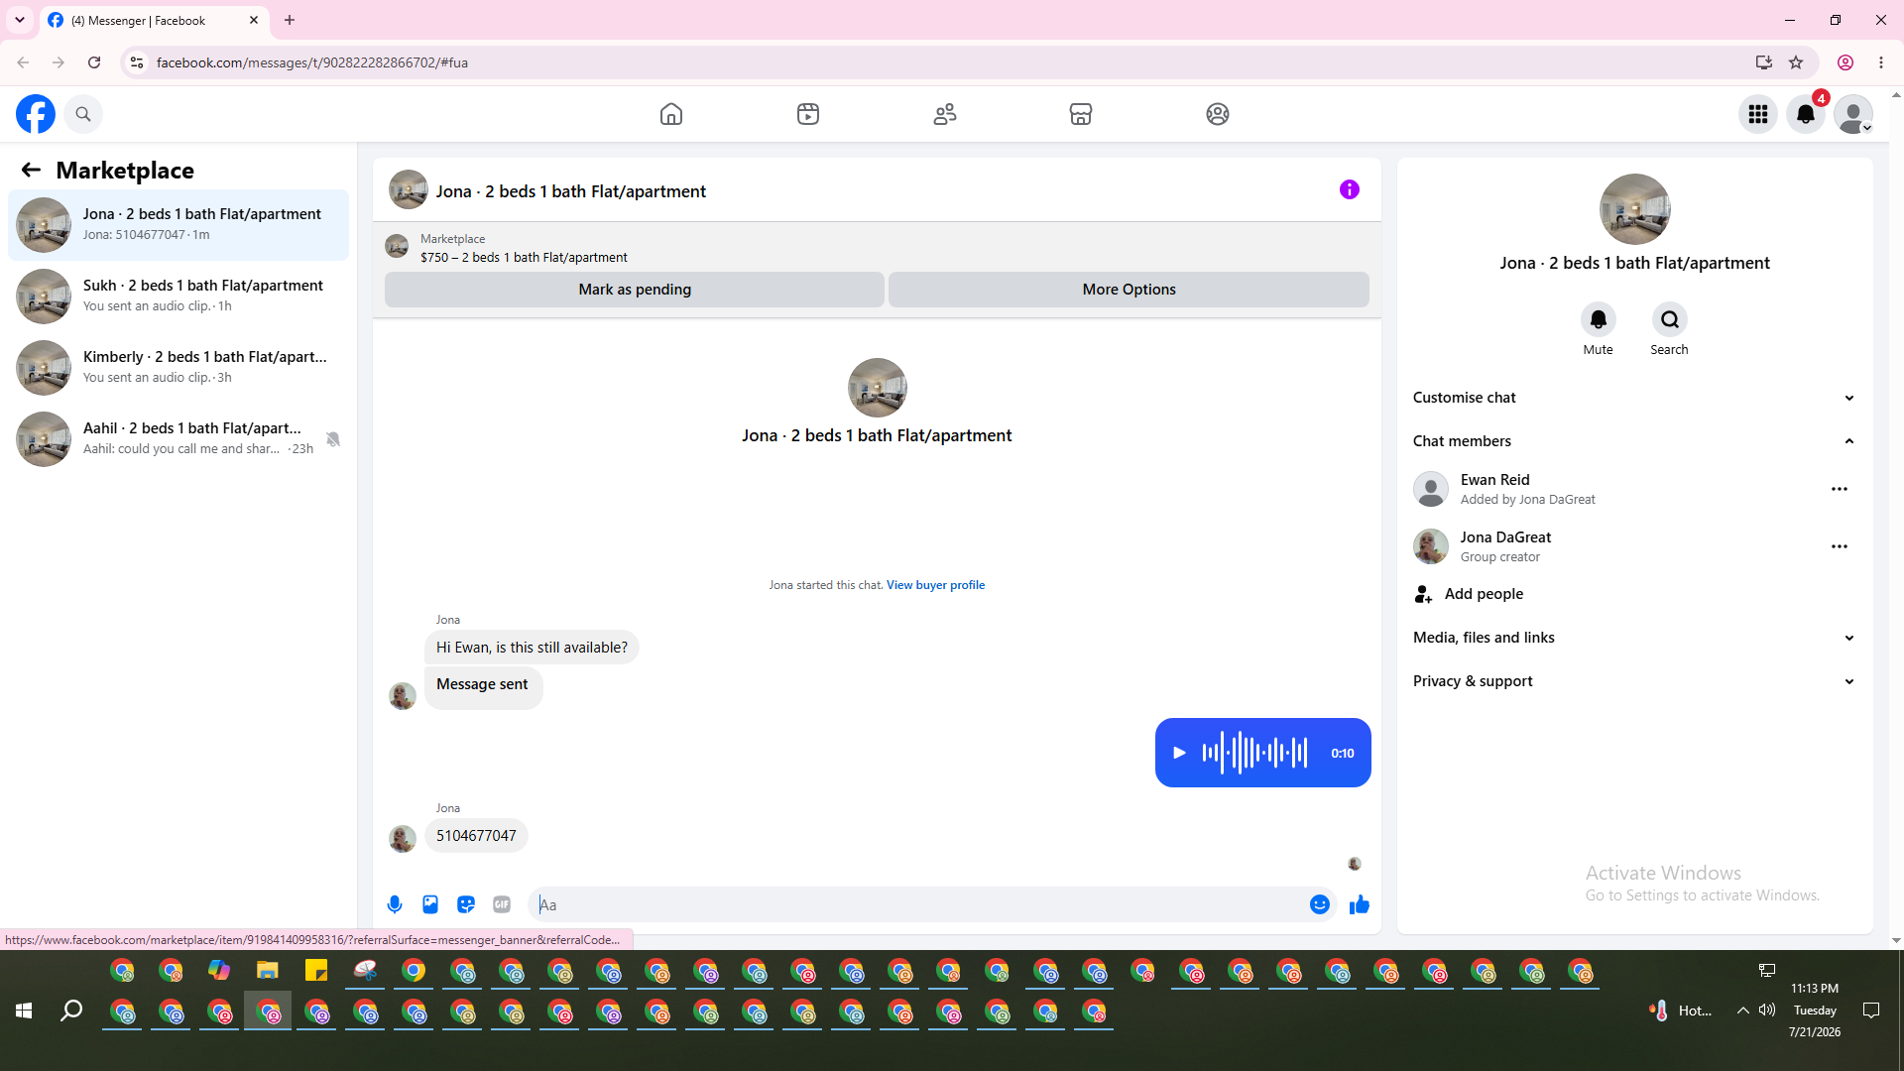Attach a photo with the image icon

tap(430, 904)
